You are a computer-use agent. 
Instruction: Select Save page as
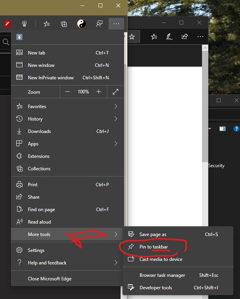(178, 234)
